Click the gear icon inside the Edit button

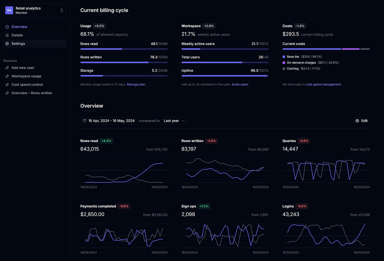click(357, 120)
